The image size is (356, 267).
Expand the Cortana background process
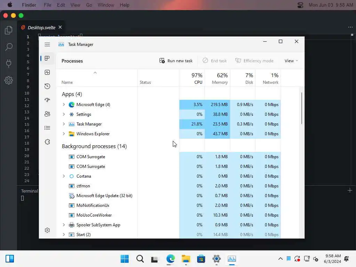pos(64,176)
